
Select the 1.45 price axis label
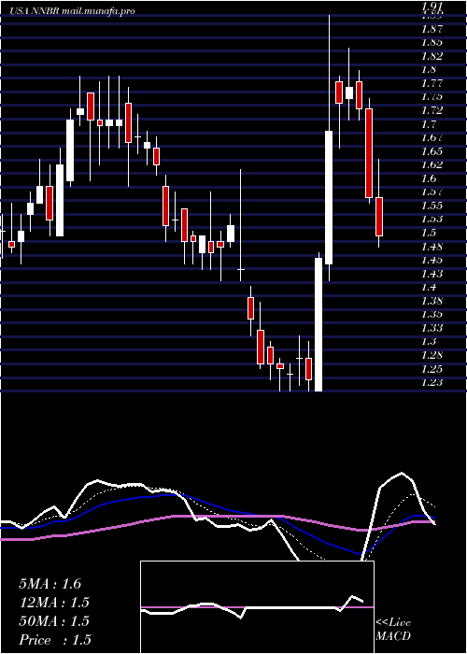[x=432, y=261]
